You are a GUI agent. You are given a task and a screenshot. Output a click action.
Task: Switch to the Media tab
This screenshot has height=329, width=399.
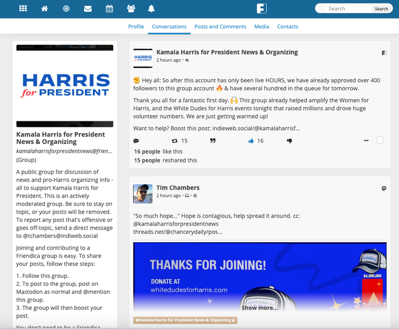tap(261, 26)
